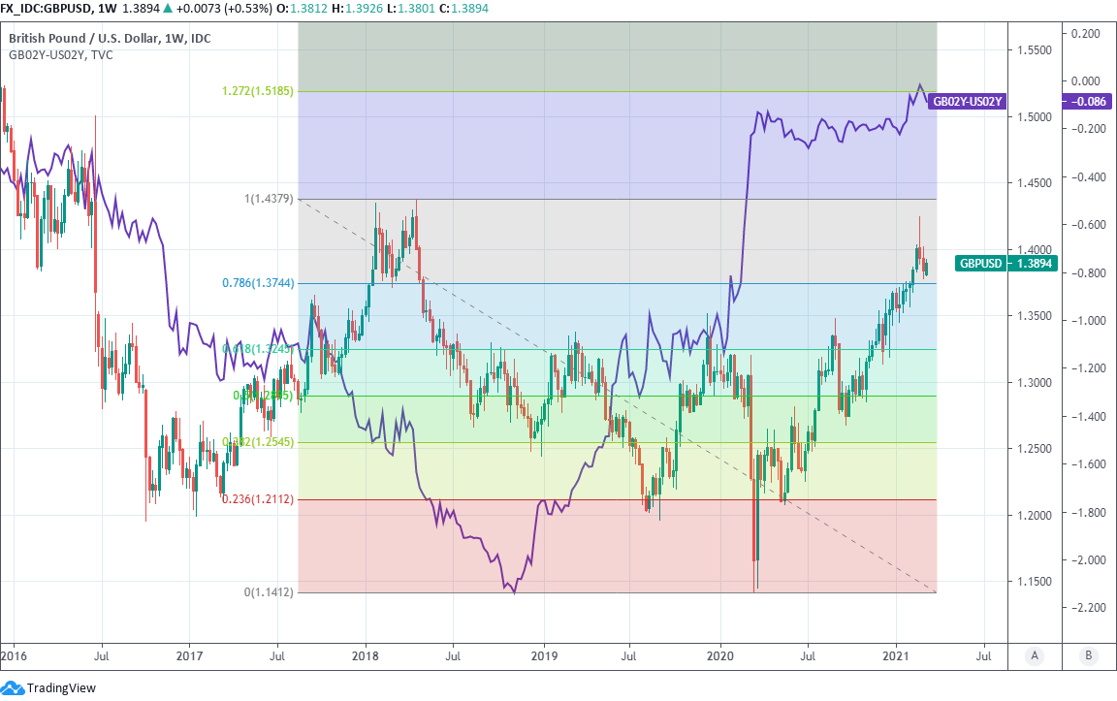Select the British Pound / U.S. Dollar legend title
1117x701 pixels.
(x=110, y=39)
